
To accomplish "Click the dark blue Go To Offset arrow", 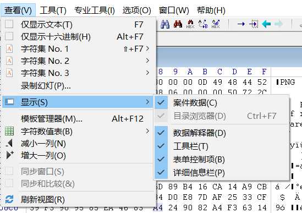I will point(241,24).
